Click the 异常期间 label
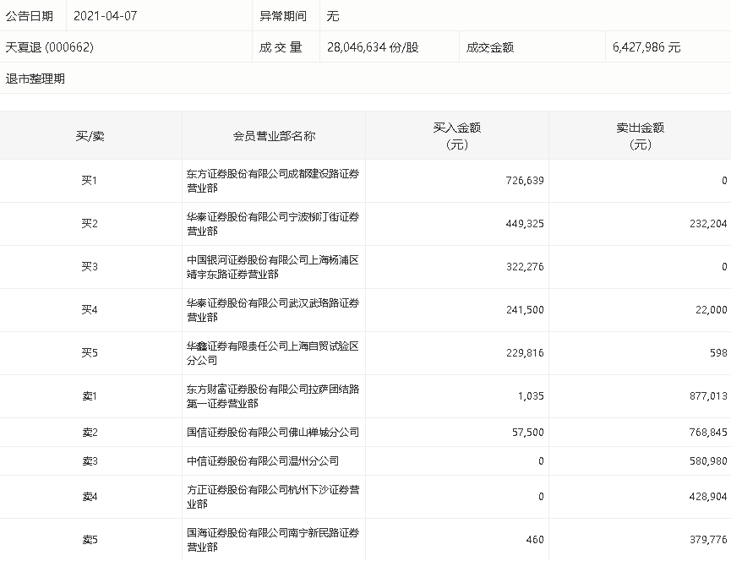This screenshot has width=731, height=561. [282, 16]
